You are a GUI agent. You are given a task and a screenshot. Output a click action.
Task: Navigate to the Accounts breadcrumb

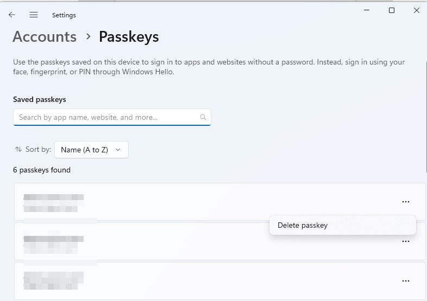pyautogui.click(x=45, y=37)
